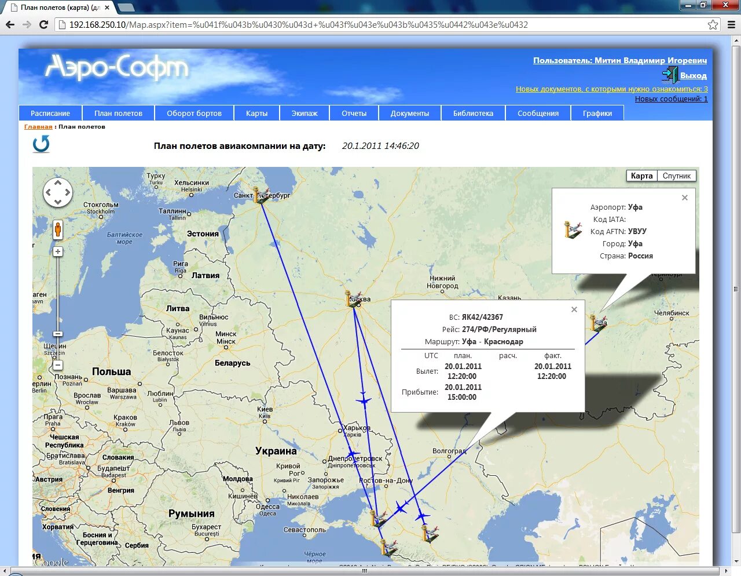Click the page vertical scrollbar
Screen dimensions: 741x576
click(736, 289)
